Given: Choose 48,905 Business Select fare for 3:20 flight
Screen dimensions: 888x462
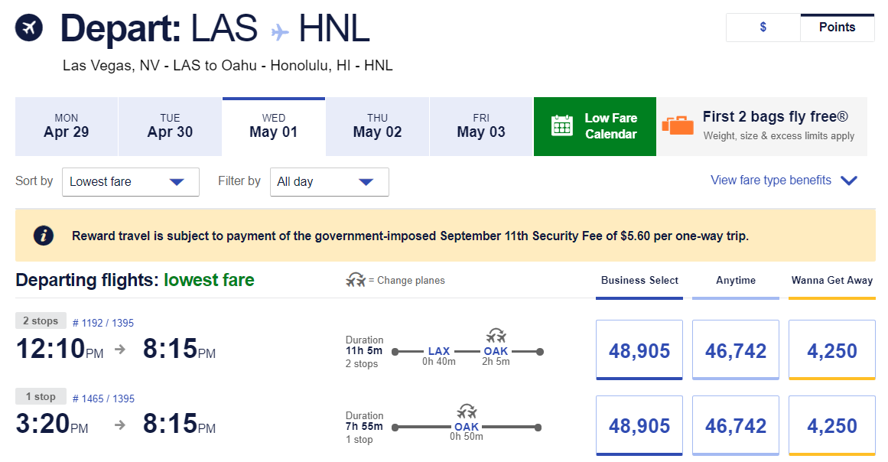Looking at the screenshot, I should click(x=639, y=425).
